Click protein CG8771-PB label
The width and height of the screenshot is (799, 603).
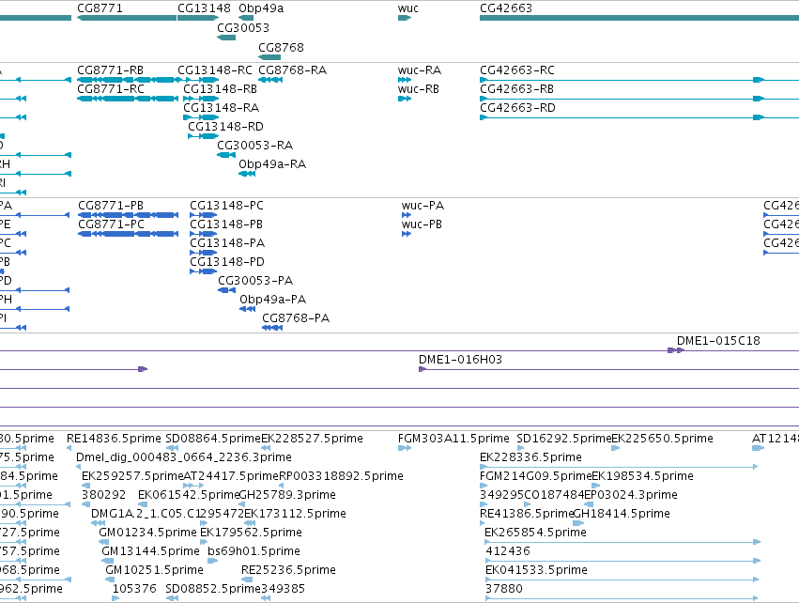[x=111, y=206]
